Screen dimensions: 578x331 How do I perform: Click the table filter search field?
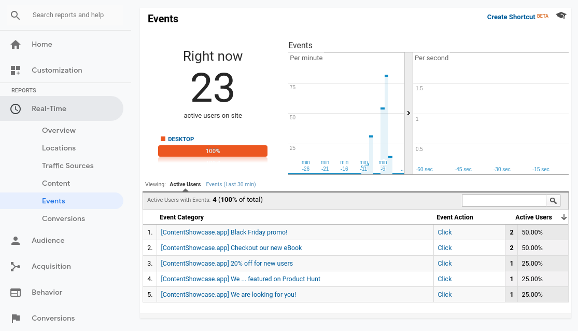[x=503, y=201]
